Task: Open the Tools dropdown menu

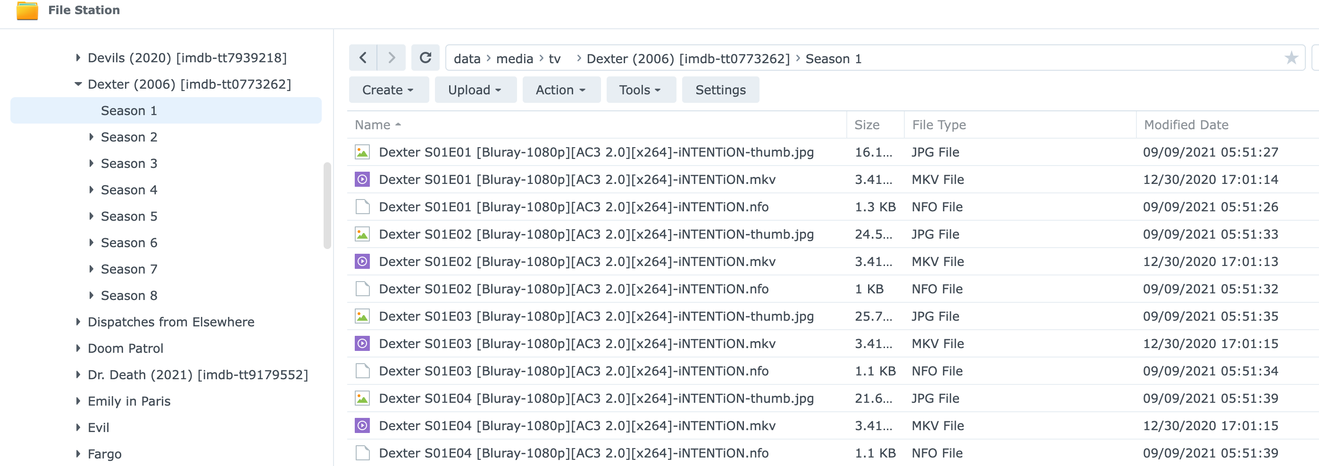Action: point(641,90)
